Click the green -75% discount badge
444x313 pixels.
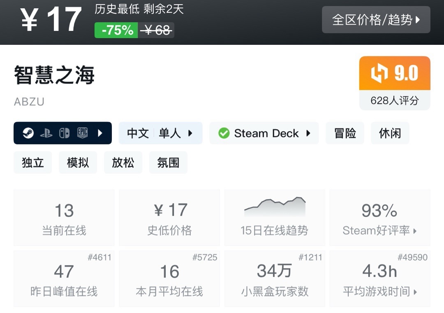point(116,30)
